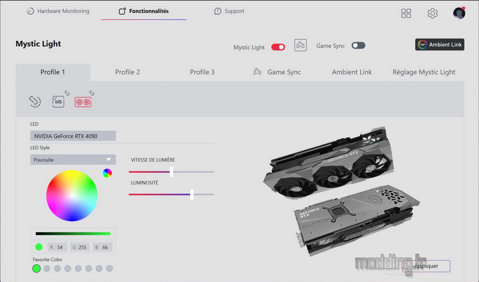This screenshot has height=282, width=479.
Task: Open the Game Sync tab
Action: pyautogui.click(x=277, y=72)
